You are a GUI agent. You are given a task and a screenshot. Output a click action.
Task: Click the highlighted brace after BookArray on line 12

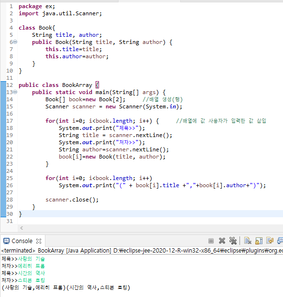tap(97, 85)
